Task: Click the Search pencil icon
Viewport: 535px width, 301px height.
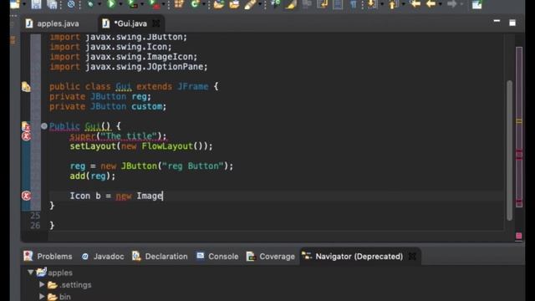Action: coord(250,4)
